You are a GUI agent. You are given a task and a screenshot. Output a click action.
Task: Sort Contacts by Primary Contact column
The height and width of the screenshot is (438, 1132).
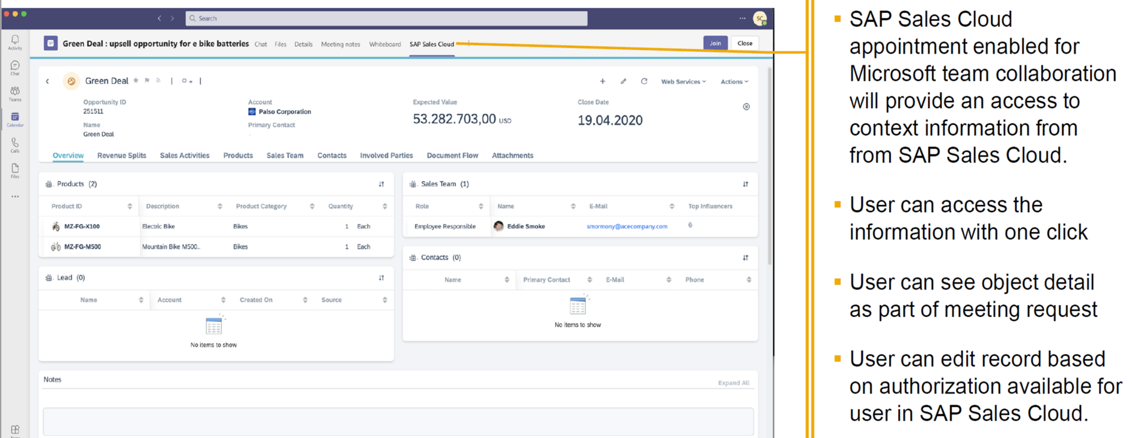coord(589,280)
